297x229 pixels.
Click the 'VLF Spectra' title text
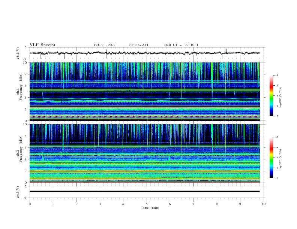pos(42,45)
